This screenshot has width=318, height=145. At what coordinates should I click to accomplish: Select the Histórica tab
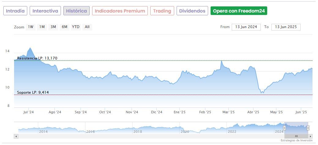(77, 11)
